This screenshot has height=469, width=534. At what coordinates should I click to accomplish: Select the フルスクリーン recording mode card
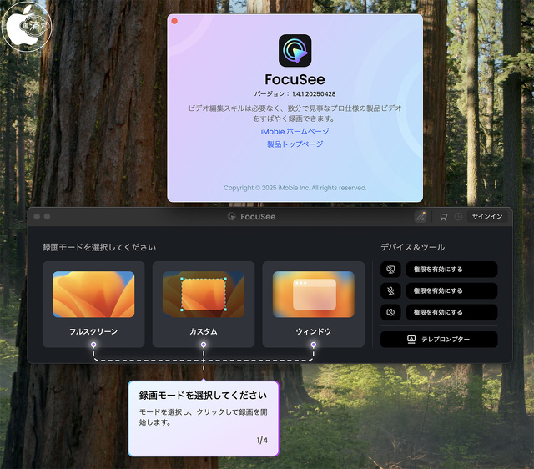93,304
